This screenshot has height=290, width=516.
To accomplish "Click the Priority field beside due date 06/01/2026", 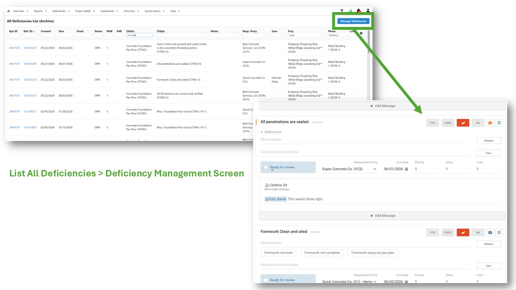I will [427, 169].
